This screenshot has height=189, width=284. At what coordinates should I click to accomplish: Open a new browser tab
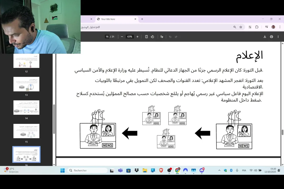point(142,19)
